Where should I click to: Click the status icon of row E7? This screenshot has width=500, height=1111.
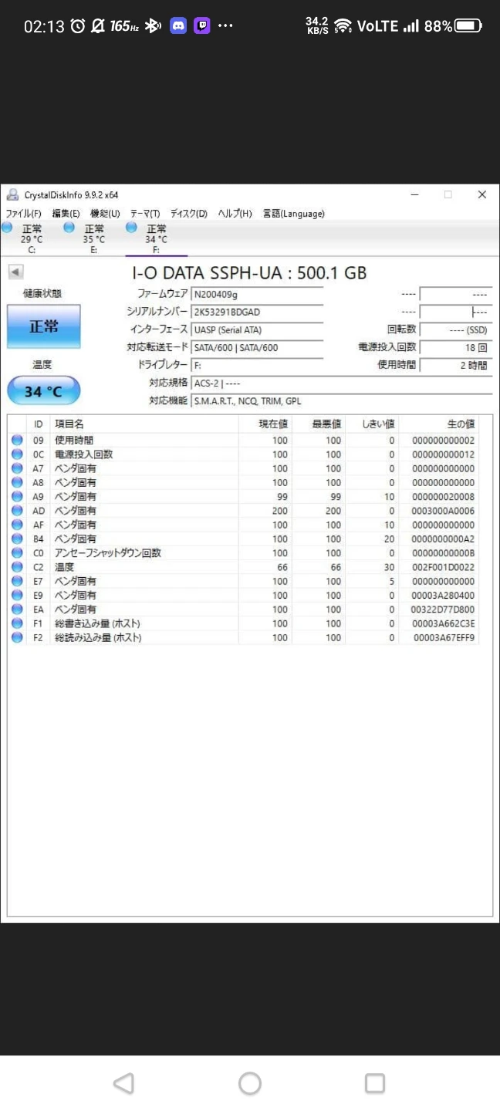(17, 581)
